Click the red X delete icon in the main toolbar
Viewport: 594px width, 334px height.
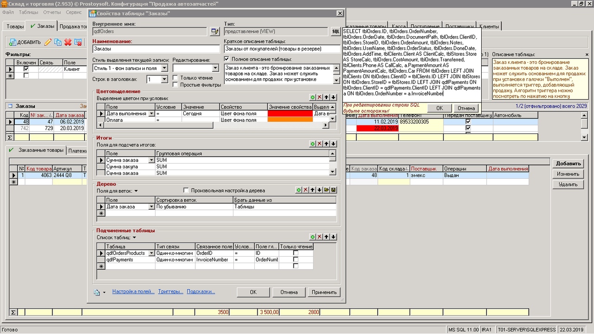[x=68, y=42]
